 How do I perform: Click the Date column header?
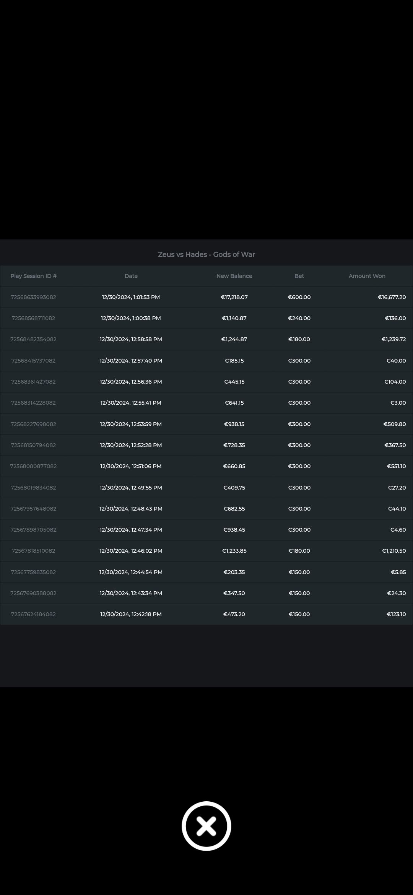click(131, 276)
